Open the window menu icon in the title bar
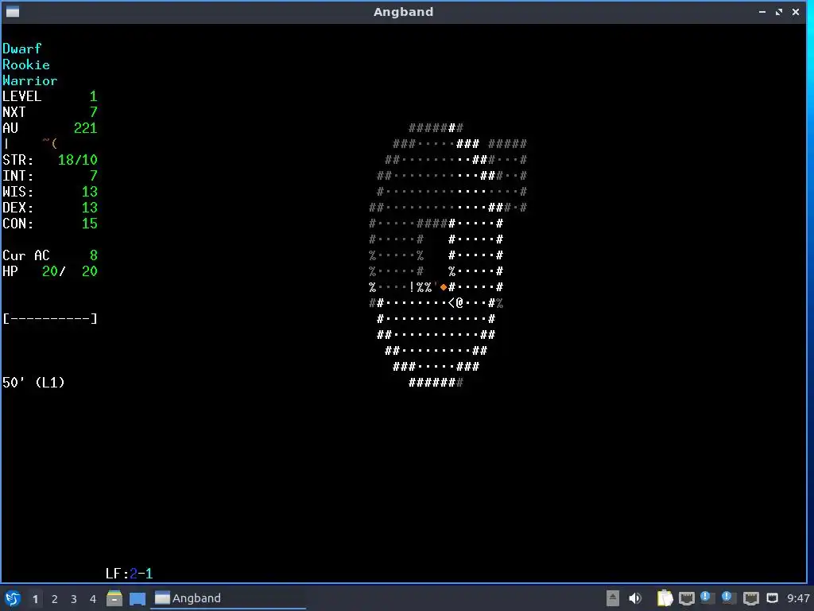This screenshot has width=814, height=611. (x=13, y=11)
